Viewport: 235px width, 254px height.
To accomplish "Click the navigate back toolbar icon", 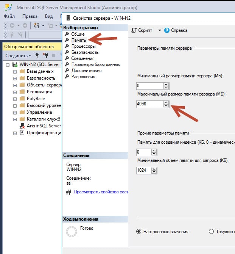I will point(12,25).
